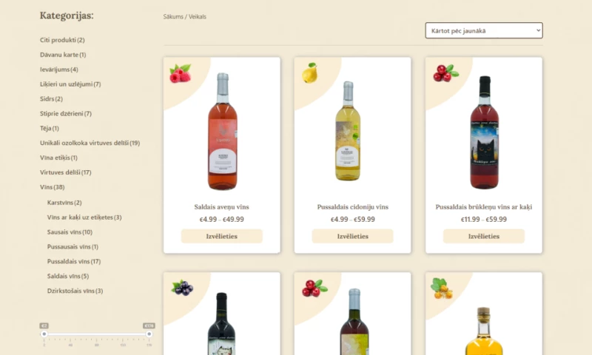Open the dark bottle with cat label image
592x355 pixels.
tap(221, 324)
